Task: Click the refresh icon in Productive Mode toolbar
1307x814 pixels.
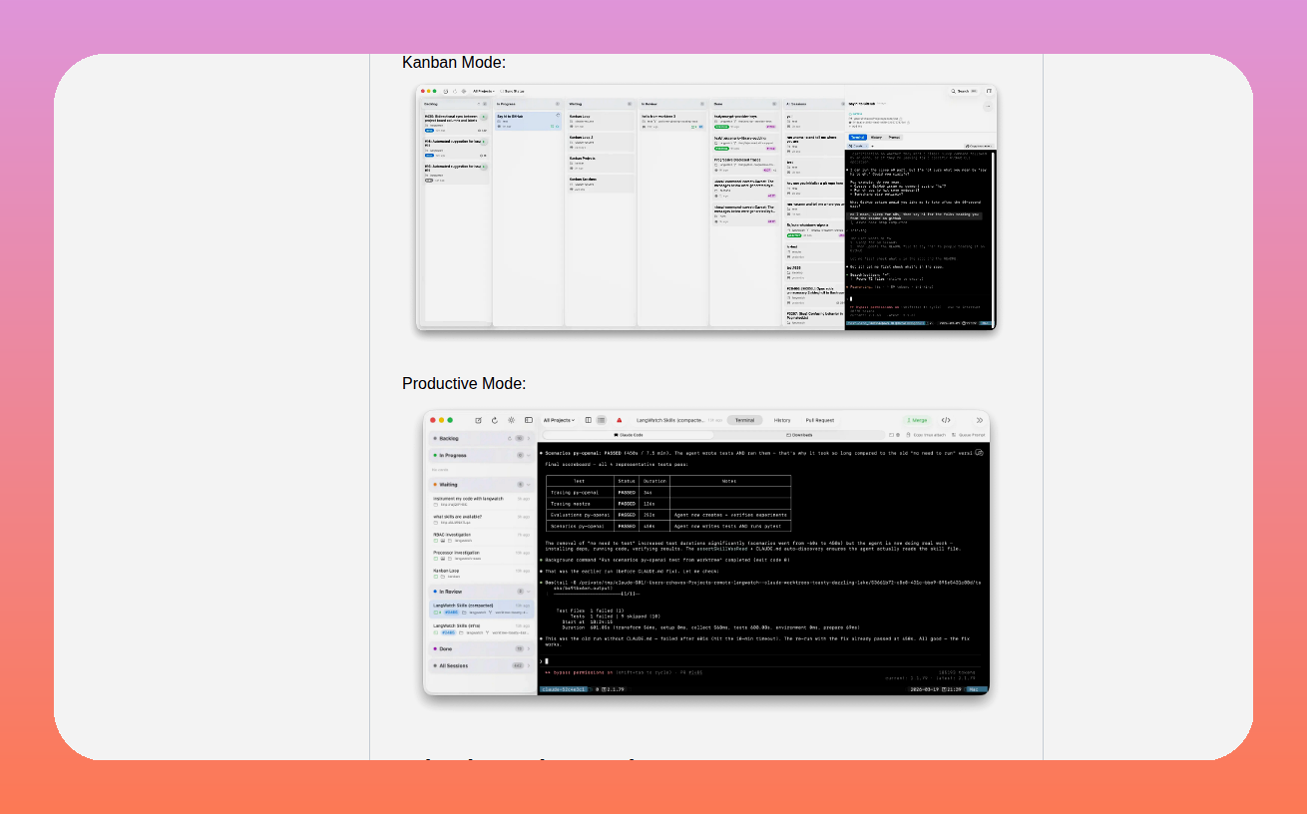Action: coord(495,420)
